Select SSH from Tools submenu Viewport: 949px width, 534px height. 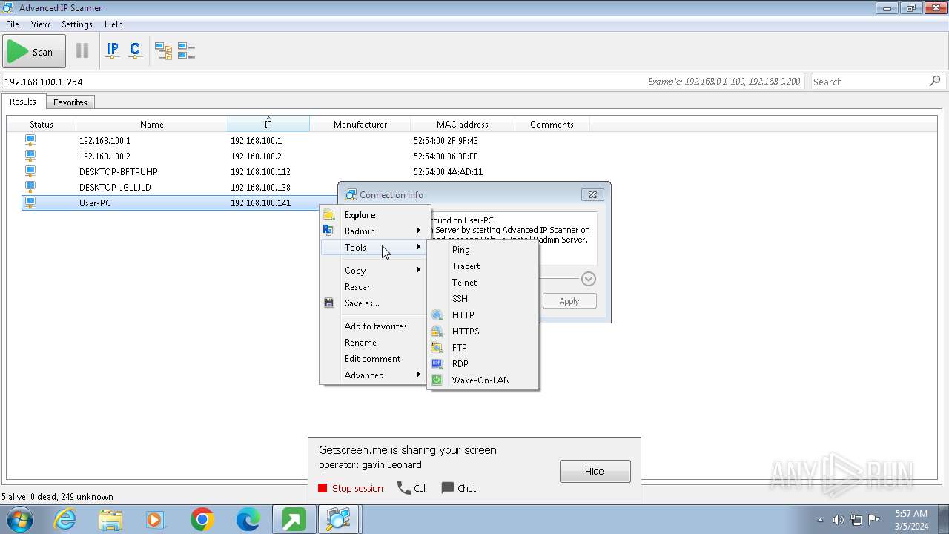coord(483,298)
